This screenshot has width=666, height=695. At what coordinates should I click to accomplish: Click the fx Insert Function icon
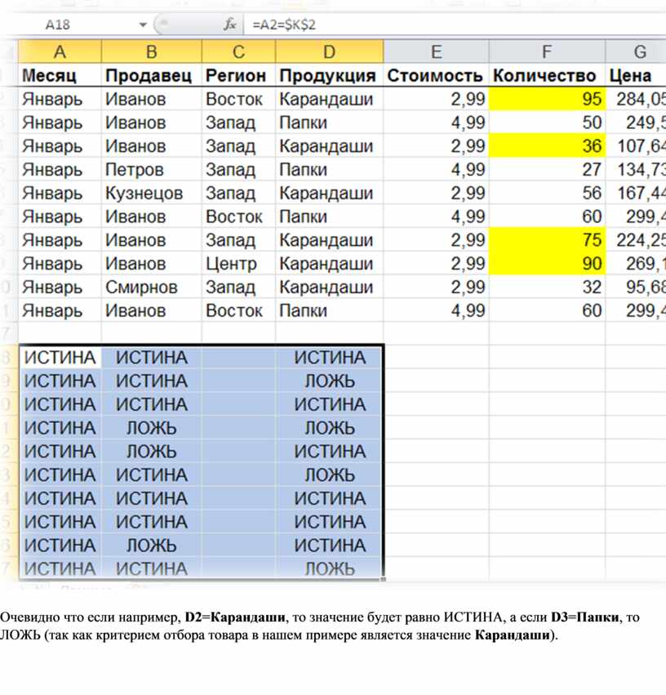[x=229, y=25]
